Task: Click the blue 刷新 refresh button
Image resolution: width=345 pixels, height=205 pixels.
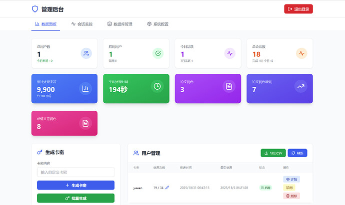Action: [297, 153]
